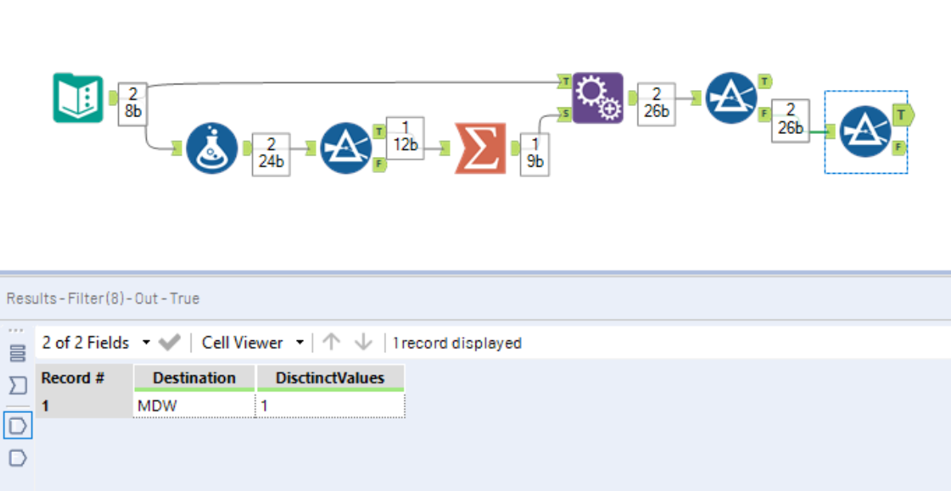Click the highlighted output anchor icon in Results sidebar
951x491 pixels.
click(x=18, y=426)
